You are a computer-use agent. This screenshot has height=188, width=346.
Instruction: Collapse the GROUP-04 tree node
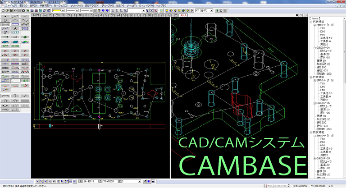pyautogui.click(x=314, y=48)
